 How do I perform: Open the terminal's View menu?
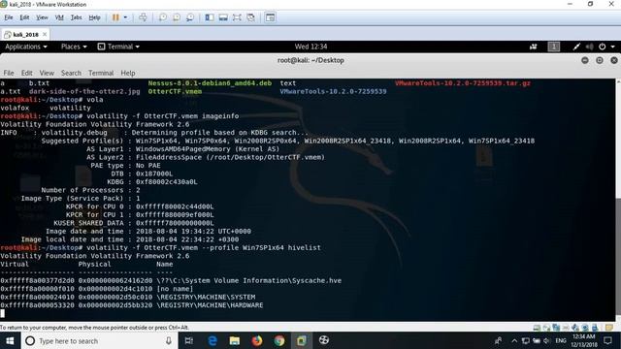[47, 73]
